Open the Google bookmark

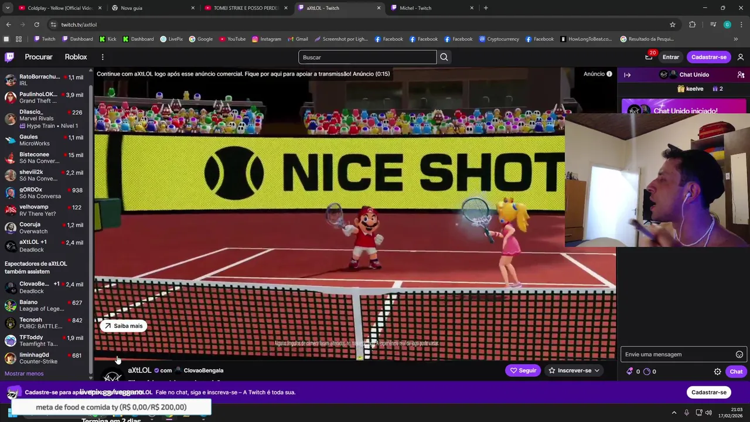(x=201, y=39)
